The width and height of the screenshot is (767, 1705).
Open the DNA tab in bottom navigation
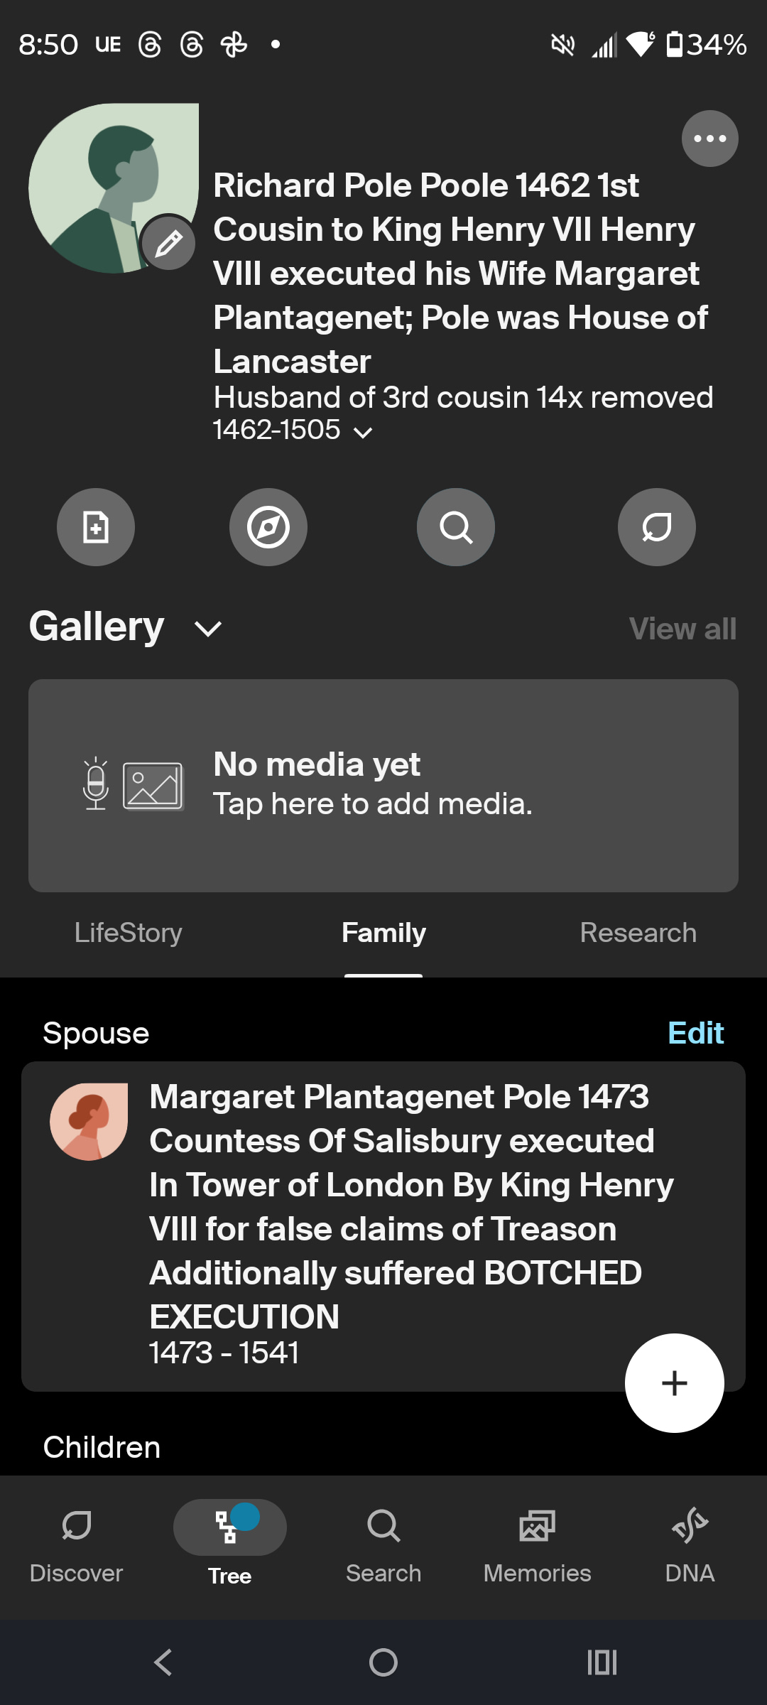[690, 1543]
